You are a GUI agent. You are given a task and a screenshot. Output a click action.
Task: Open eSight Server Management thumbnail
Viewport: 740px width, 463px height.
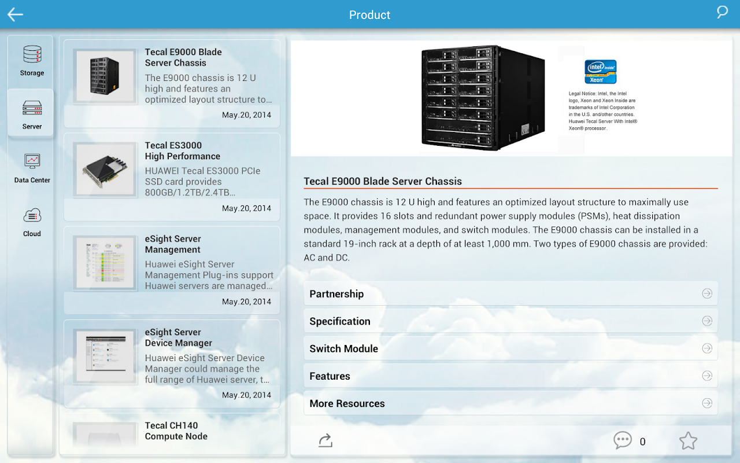(105, 263)
